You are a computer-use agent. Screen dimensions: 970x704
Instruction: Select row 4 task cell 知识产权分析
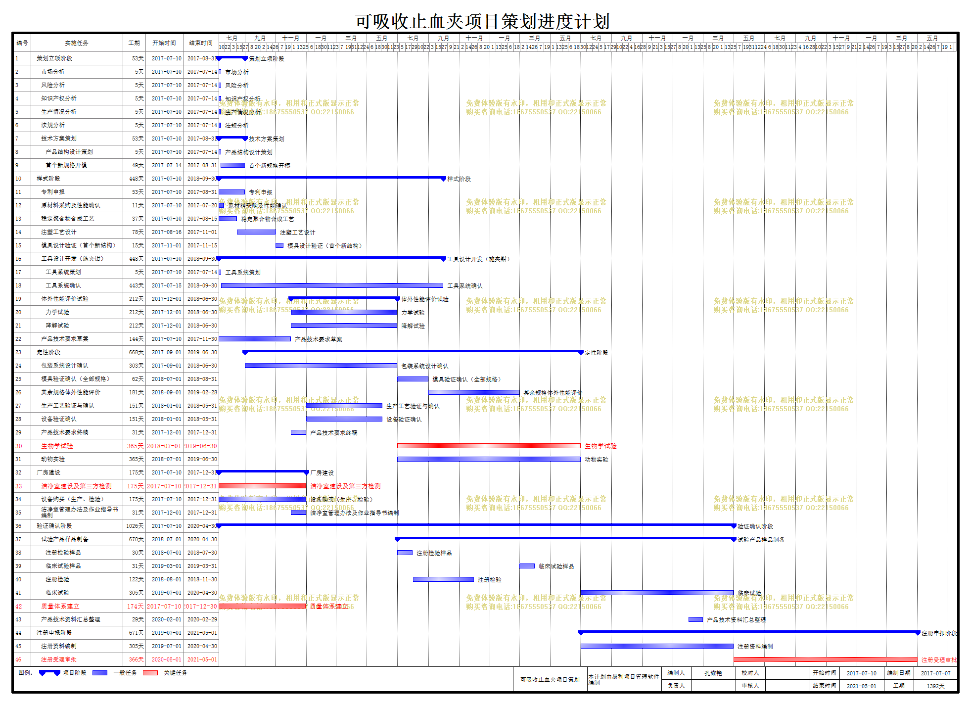coord(77,98)
